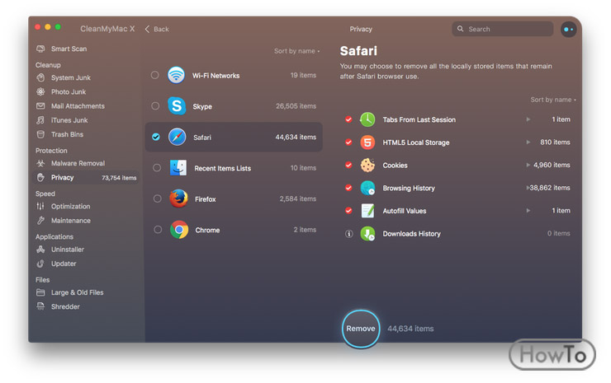Screen dimensions: 611x383
Task: Uncheck HTML5 Local Storage checkbox
Action: tap(348, 142)
